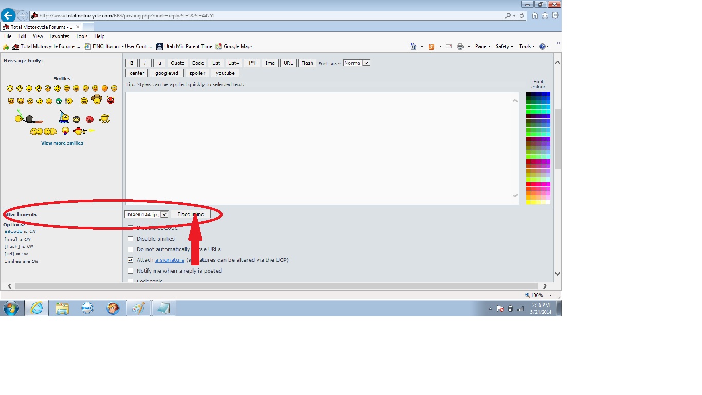Click inside the message body text area
702x395 pixels.
pyautogui.click(x=322, y=148)
